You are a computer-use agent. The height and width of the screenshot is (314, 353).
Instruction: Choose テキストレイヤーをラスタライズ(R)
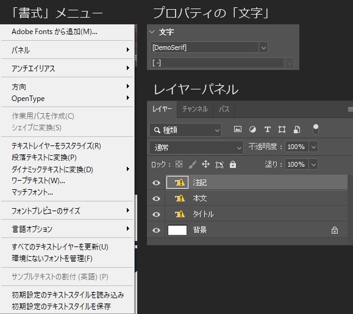coord(67,146)
